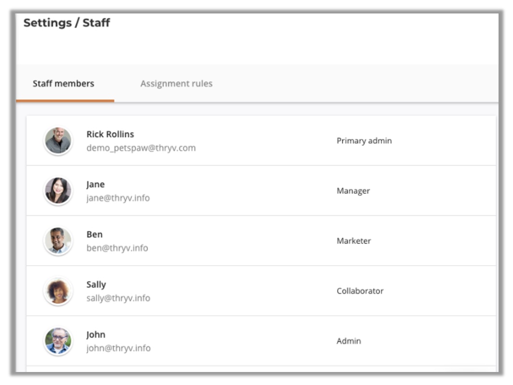Click the jane@thryv.info email
This screenshot has width=513, height=385.
tap(118, 198)
